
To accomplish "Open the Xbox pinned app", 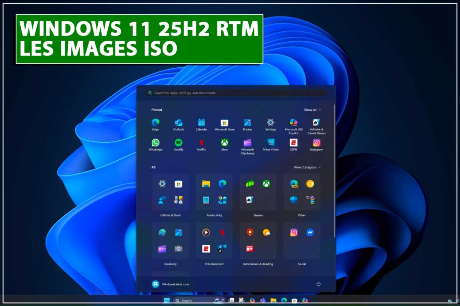I will (224, 143).
